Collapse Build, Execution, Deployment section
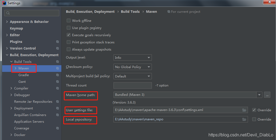Image resolution: width=276 pixels, height=140 pixels. pyautogui.click(x=7, y=55)
